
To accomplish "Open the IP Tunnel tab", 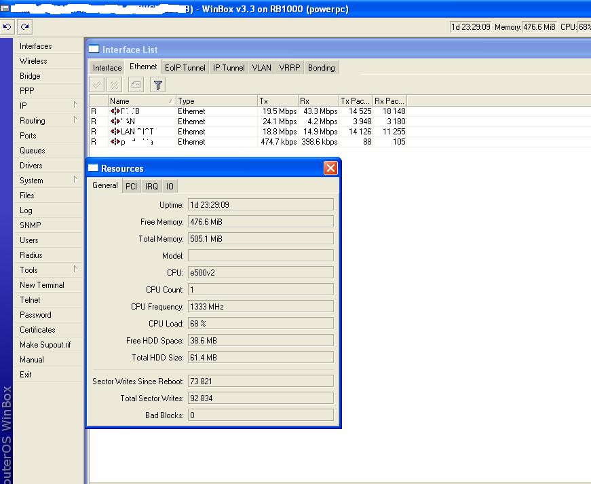I will [229, 68].
